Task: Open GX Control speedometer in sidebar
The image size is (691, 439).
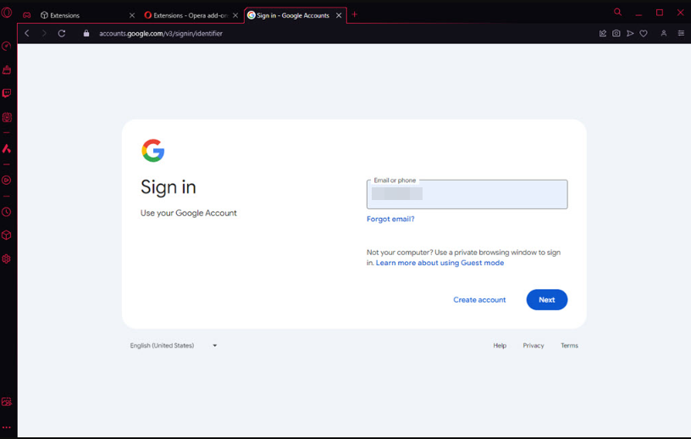Action: tap(7, 46)
